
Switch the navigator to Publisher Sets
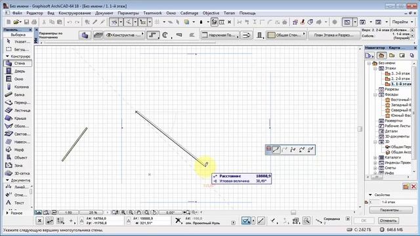(x=411, y=55)
